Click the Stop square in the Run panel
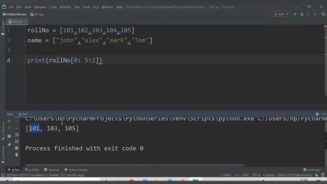The image size is (327, 184). (x=9, y=128)
